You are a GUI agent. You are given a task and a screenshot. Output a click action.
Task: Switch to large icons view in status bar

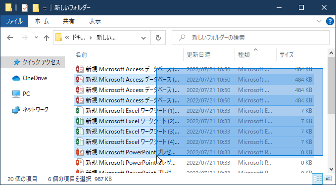[x=328, y=179]
